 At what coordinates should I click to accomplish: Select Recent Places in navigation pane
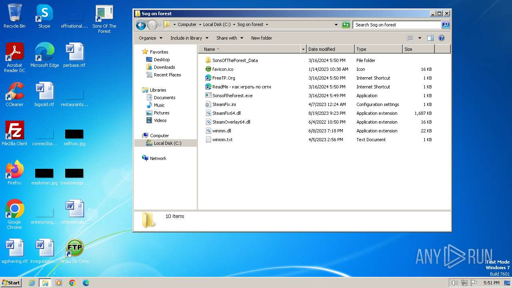pyautogui.click(x=167, y=75)
